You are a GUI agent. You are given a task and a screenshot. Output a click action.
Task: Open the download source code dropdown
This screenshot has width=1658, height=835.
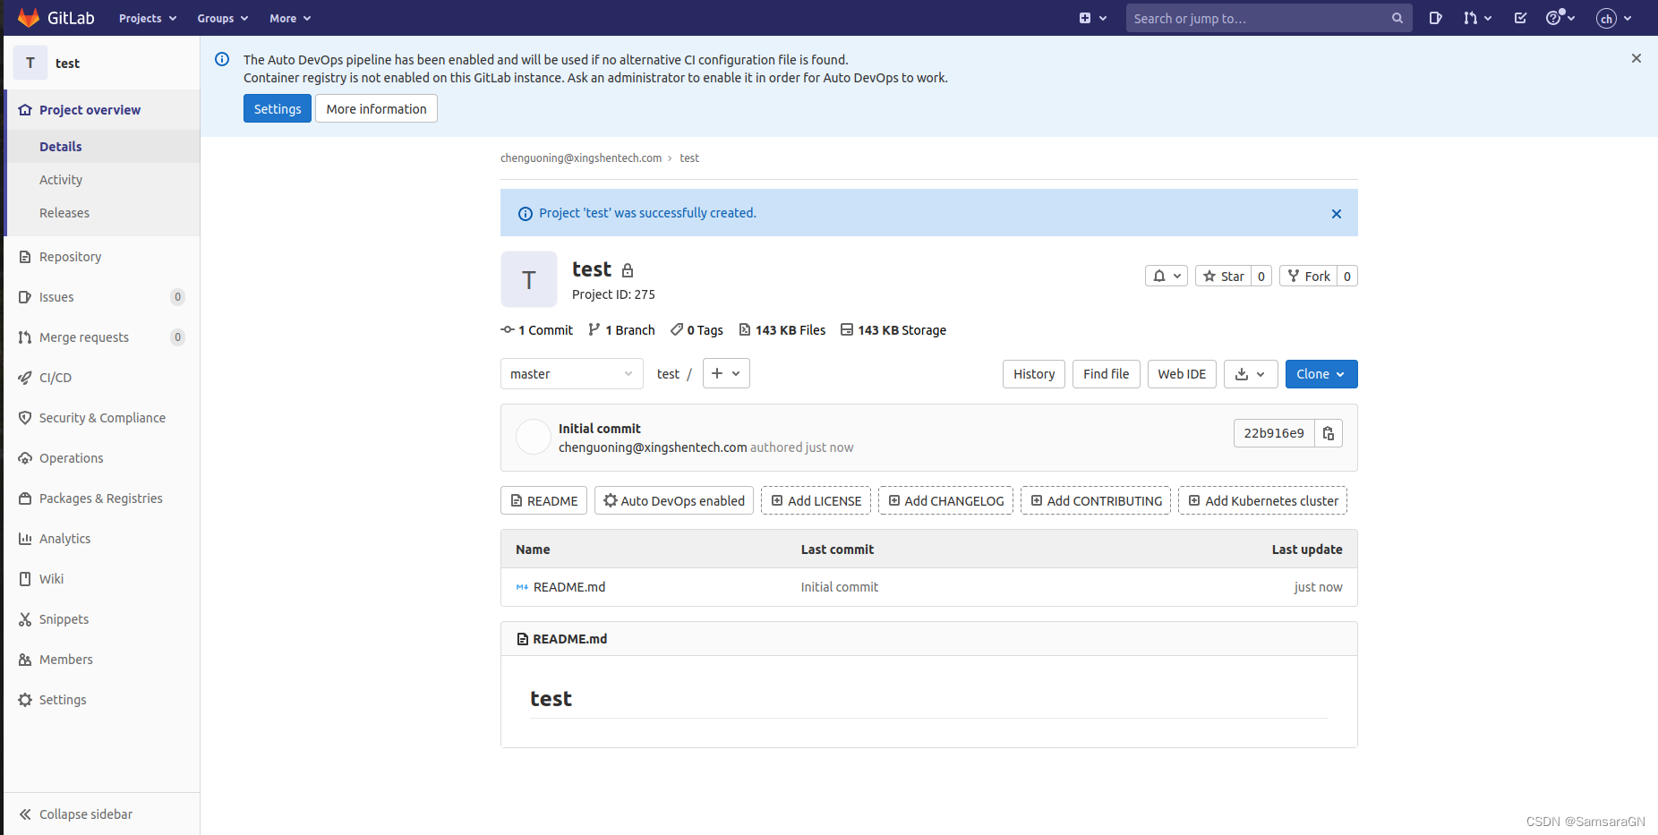point(1251,374)
